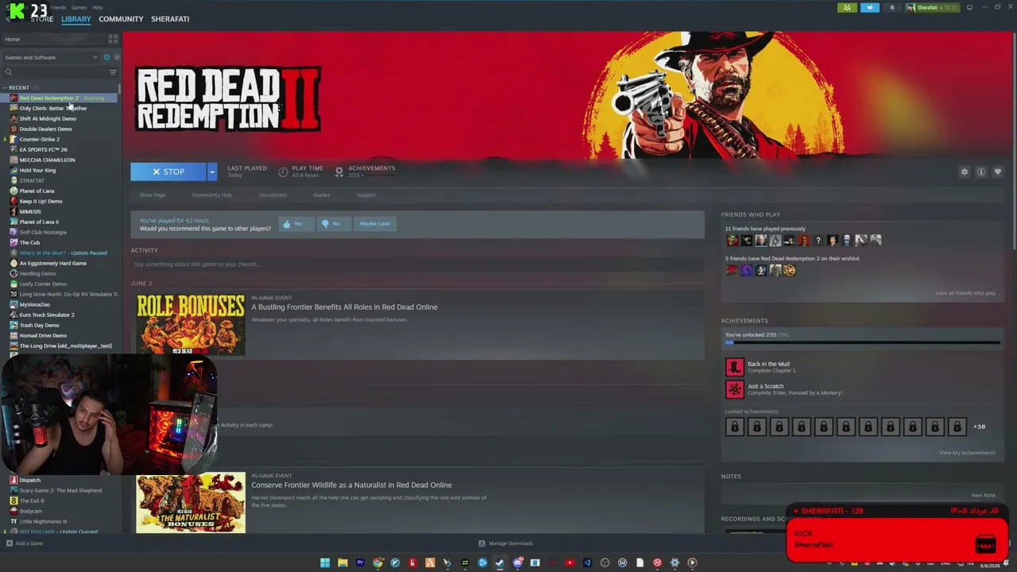Open the Store Page tab
This screenshot has height=572, width=1017.
[x=153, y=195]
